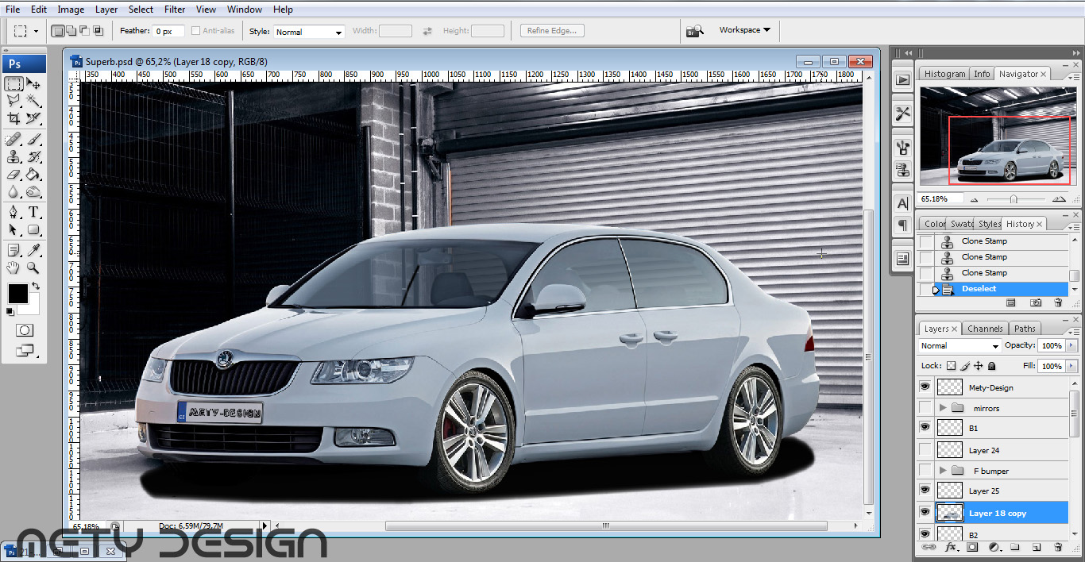The width and height of the screenshot is (1085, 562).
Task: Open the Style dropdown
Action: pyautogui.click(x=308, y=32)
